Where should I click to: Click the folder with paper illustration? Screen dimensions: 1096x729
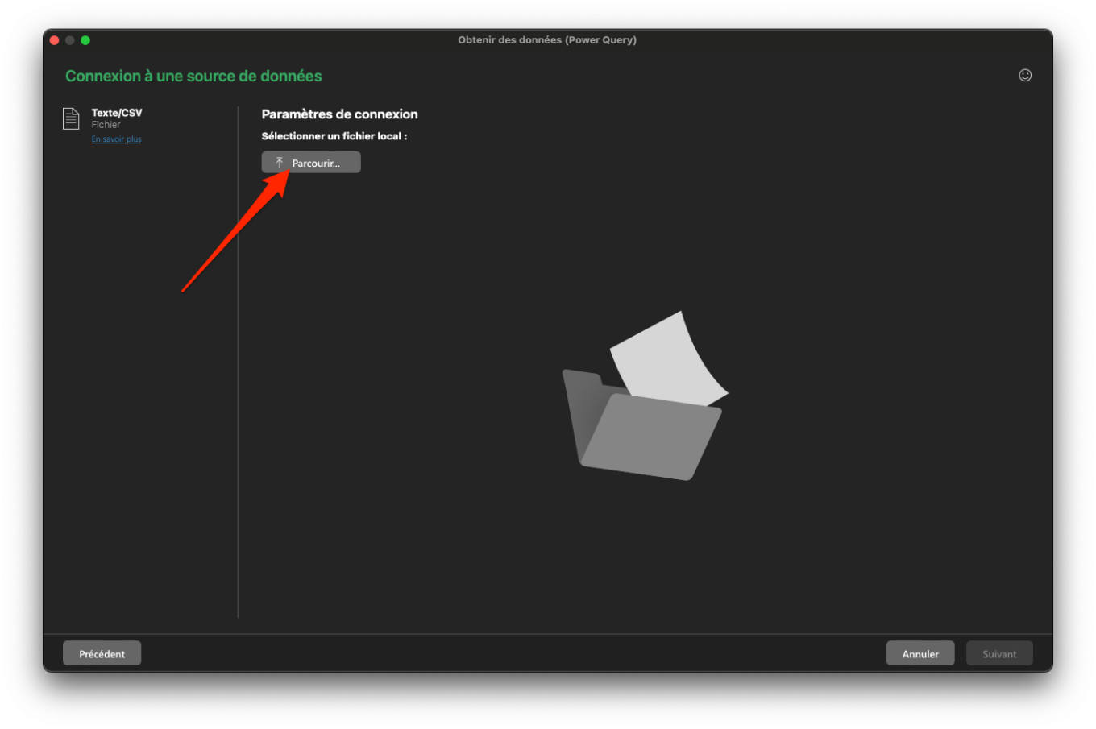click(x=645, y=396)
